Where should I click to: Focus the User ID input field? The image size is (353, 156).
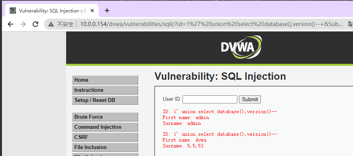tap(210, 99)
